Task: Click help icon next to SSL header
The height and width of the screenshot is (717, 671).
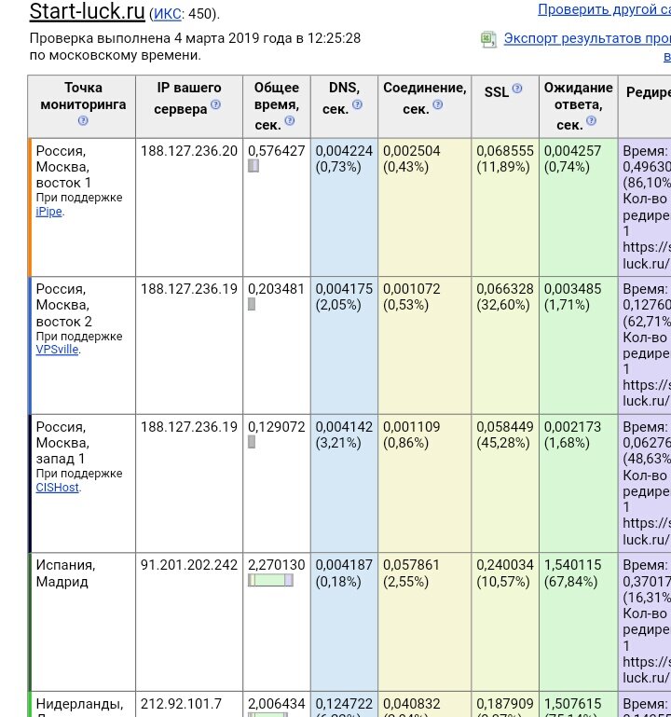Action: tap(517, 89)
